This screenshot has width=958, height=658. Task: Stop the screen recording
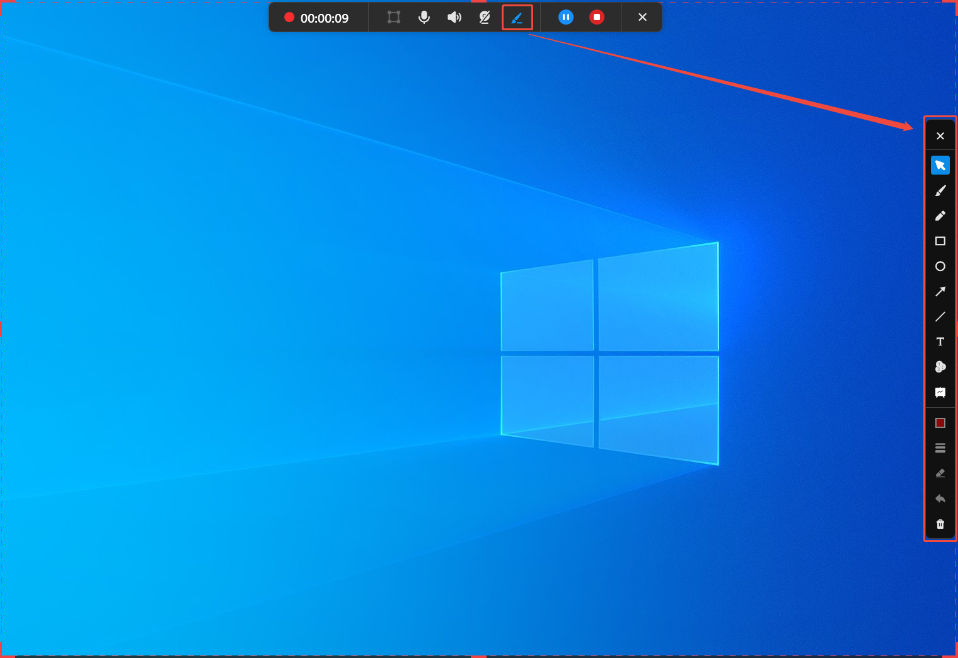[x=596, y=17]
